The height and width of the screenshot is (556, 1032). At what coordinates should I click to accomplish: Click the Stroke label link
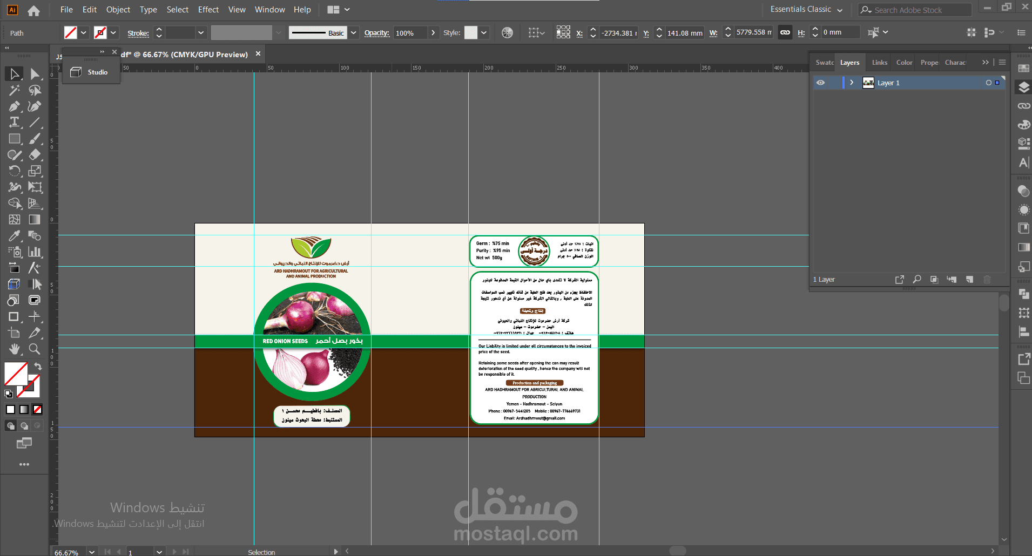pos(138,33)
